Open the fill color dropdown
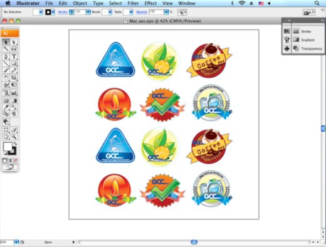 pos(41,12)
